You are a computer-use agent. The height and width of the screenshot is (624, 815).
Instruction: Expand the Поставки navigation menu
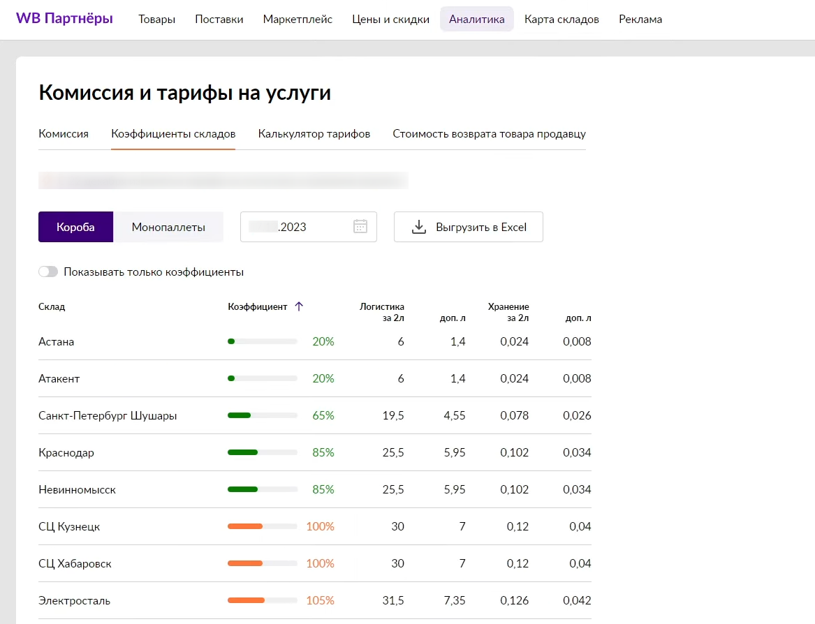[x=219, y=20]
